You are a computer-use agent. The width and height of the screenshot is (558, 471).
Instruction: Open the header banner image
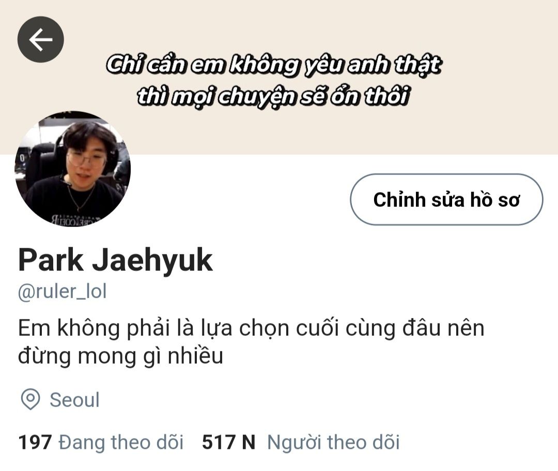click(279, 77)
